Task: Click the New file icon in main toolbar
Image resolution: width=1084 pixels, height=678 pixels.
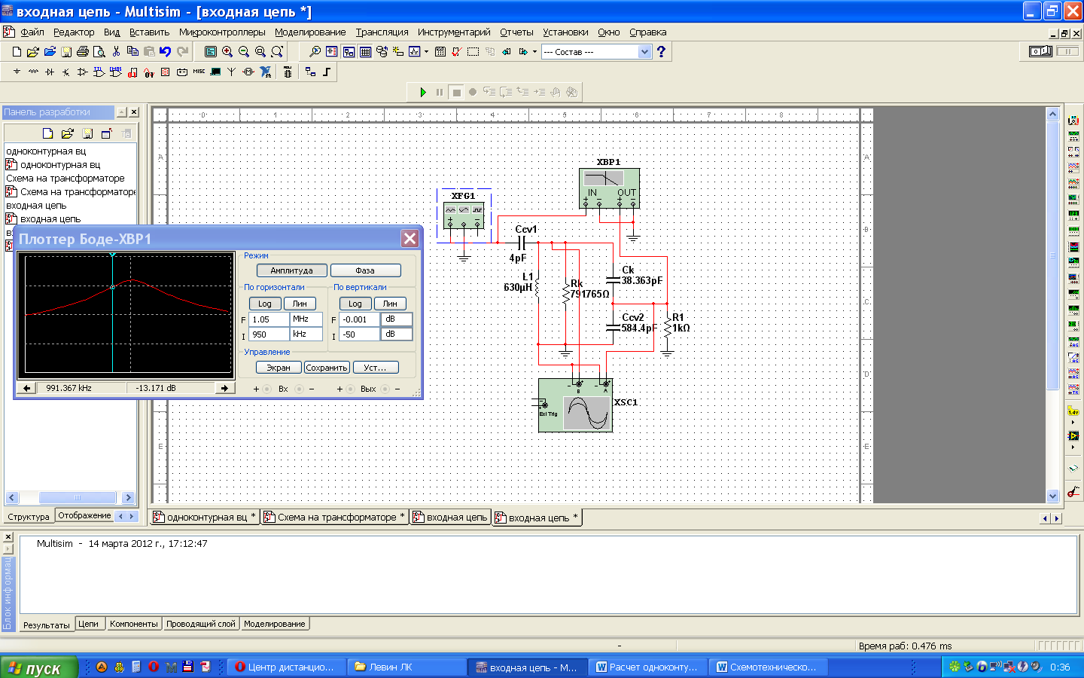Action: pyautogui.click(x=17, y=52)
